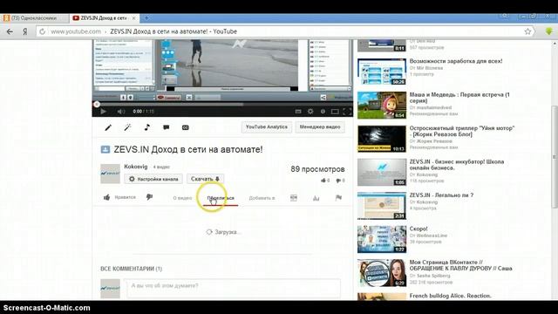Open the subtitles CC icon

click(186, 127)
